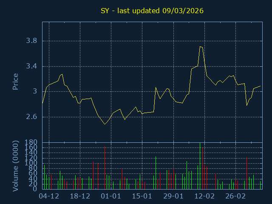Click the 12-02 date label
The image size is (272, 204).
tap(204, 196)
